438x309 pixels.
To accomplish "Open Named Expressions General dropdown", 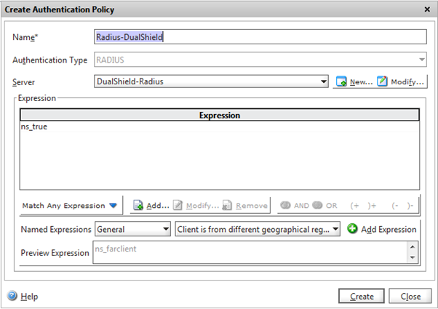I will (132, 229).
